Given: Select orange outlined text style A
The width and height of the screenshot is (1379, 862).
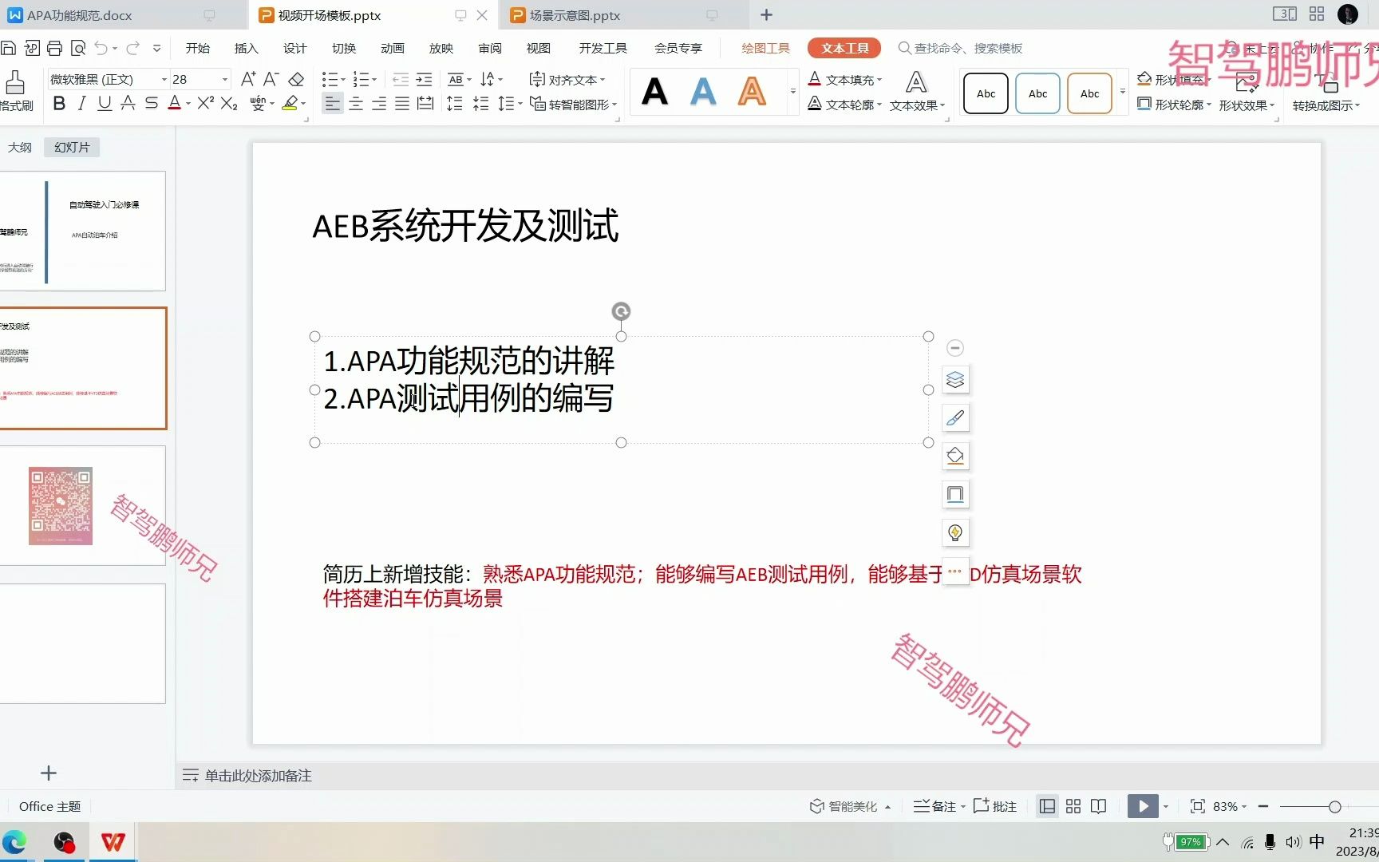Looking at the screenshot, I should [752, 92].
